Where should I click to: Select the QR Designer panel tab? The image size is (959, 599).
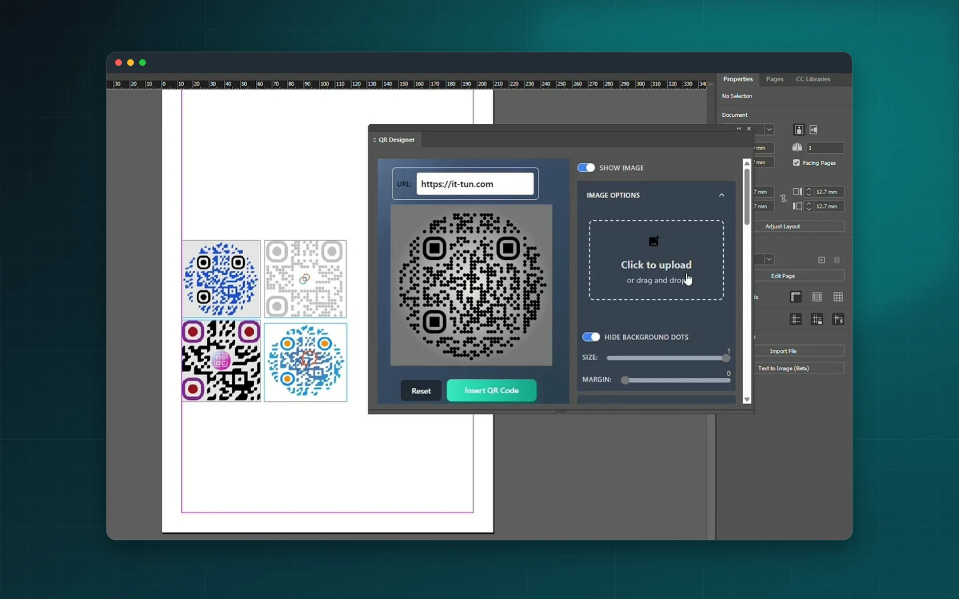396,140
